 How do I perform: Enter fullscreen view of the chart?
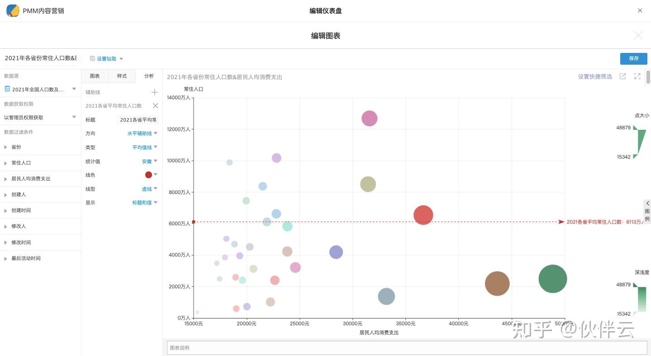637,76
